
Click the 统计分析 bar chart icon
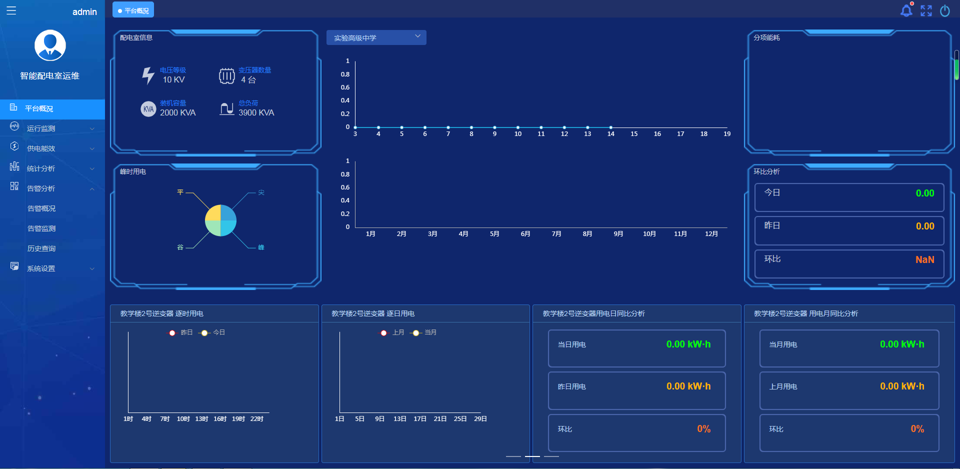(14, 166)
